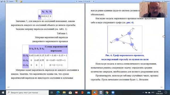Click the presenter webcam video thumbnail

point(153,10)
